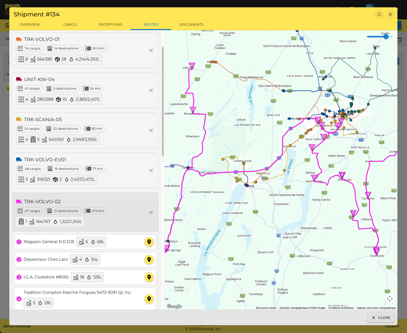Image resolution: width=407 pixels, height=333 pixels.
Task: Click the route list vertical scrollbar
Action: click(163, 102)
